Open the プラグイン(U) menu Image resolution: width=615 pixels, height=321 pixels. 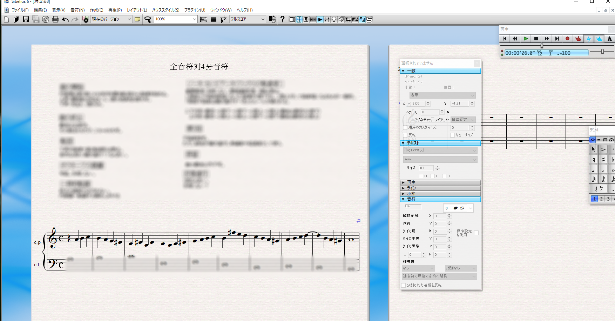(x=195, y=10)
